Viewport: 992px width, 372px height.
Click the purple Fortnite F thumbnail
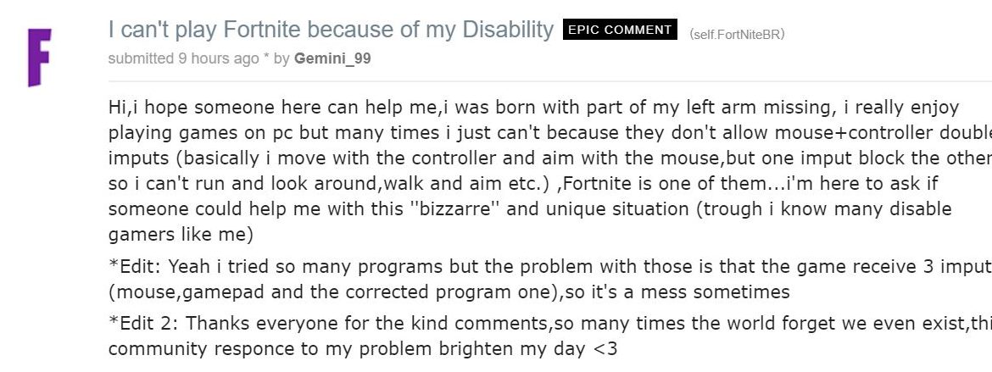tap(39, 57)
